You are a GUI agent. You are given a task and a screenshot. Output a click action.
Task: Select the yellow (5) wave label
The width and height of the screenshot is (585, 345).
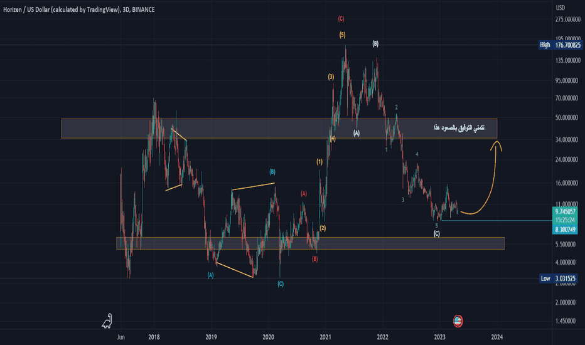(x=343, y=35)
